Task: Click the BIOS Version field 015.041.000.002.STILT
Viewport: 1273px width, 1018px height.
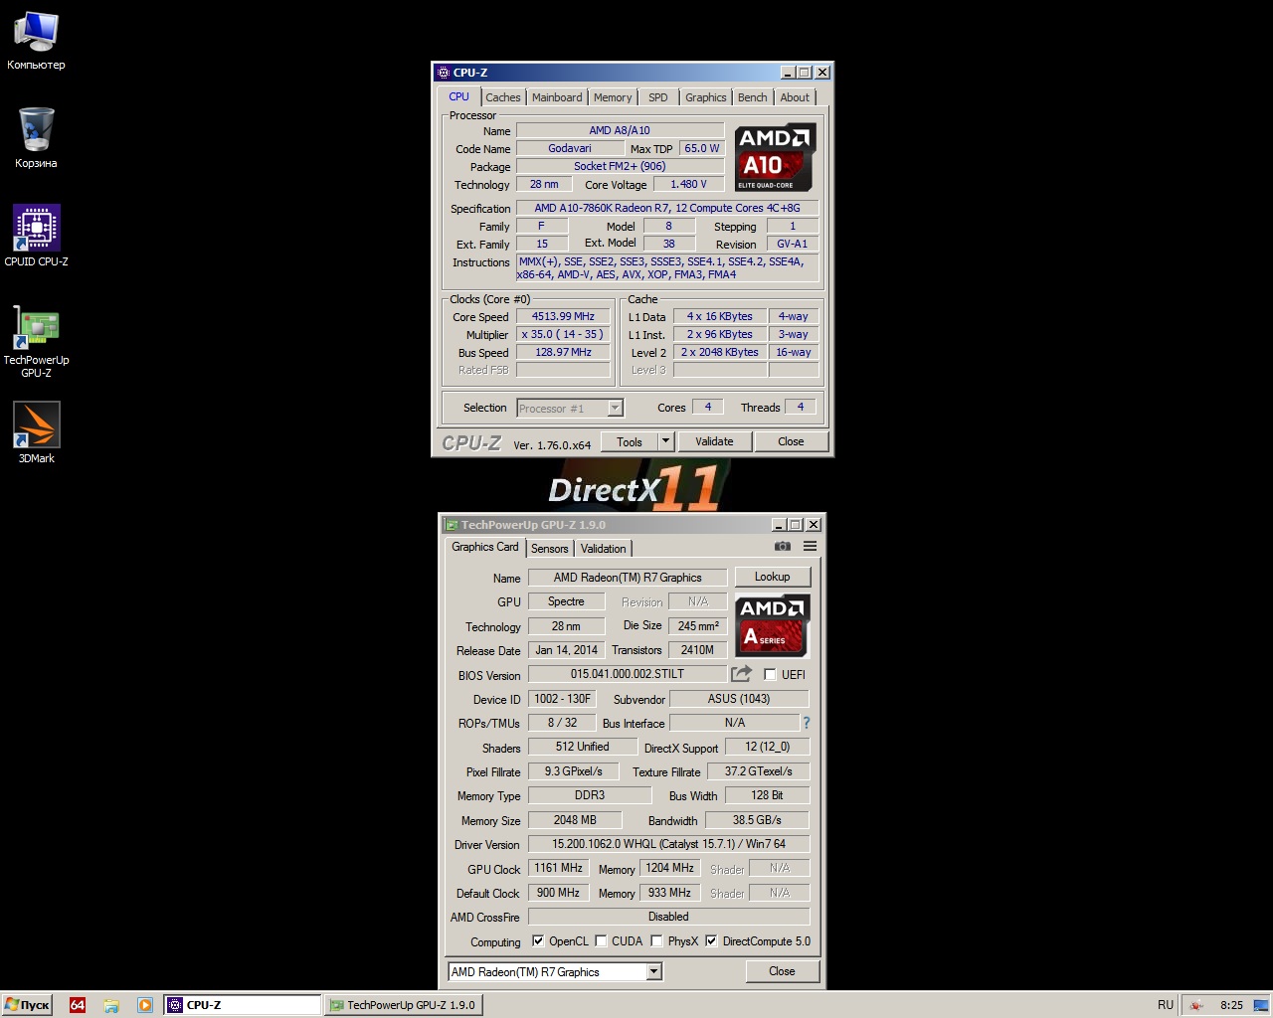Action: pyautogui.click(x=628, y=674)
